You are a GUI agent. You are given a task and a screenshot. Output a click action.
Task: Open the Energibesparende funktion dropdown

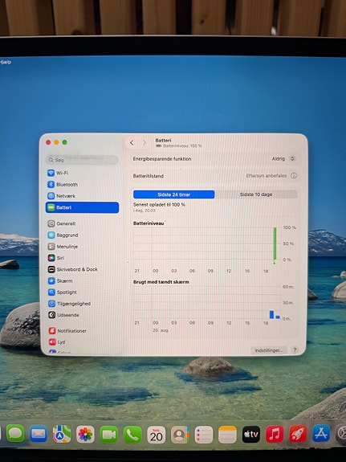(x=283, y=159)
